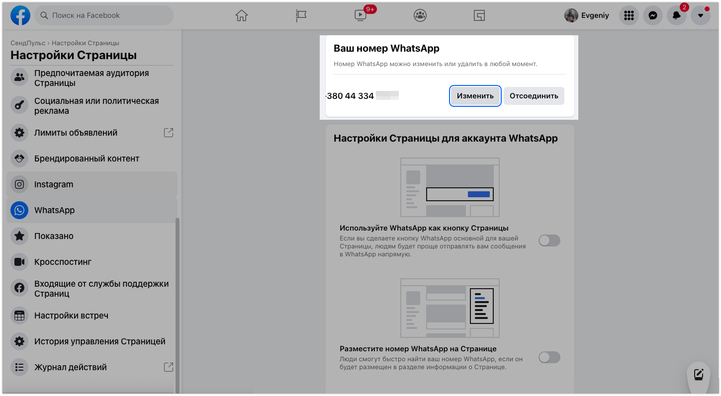Click the Facebook logo icon
This screenshot has height=396, width=721.
[x=20, y=15]
